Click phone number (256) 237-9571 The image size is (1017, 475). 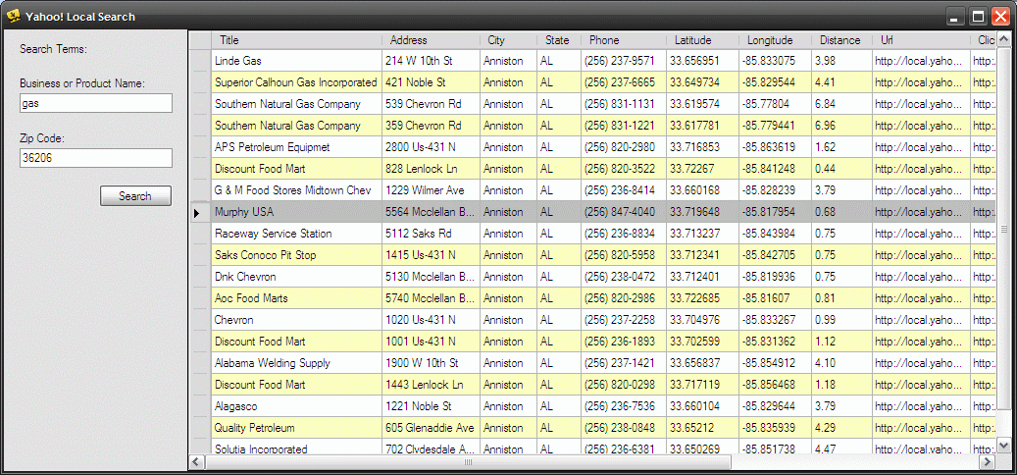[x=624, y=61]
